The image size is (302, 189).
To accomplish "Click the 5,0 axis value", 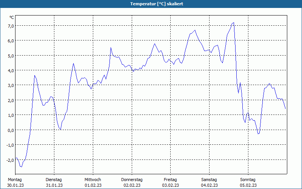I will pyautogui.click(x=11, y=56).
